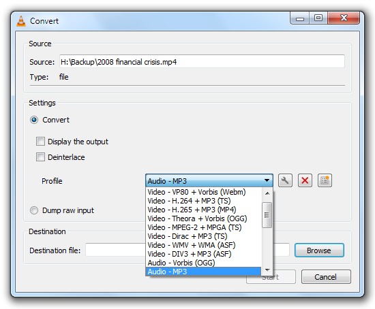Collapse the Profile dropdown arrow
375x309 pixels.
tap(267, 180)
